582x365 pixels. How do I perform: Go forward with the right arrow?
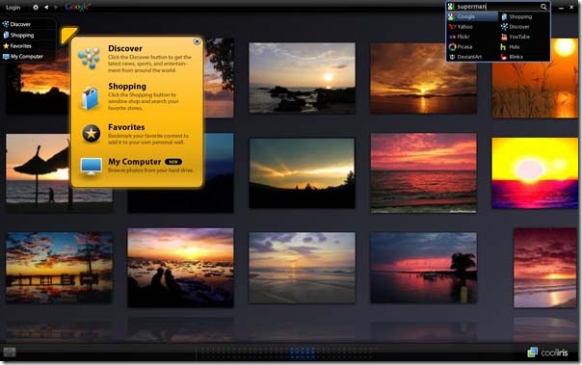[56, 7]
